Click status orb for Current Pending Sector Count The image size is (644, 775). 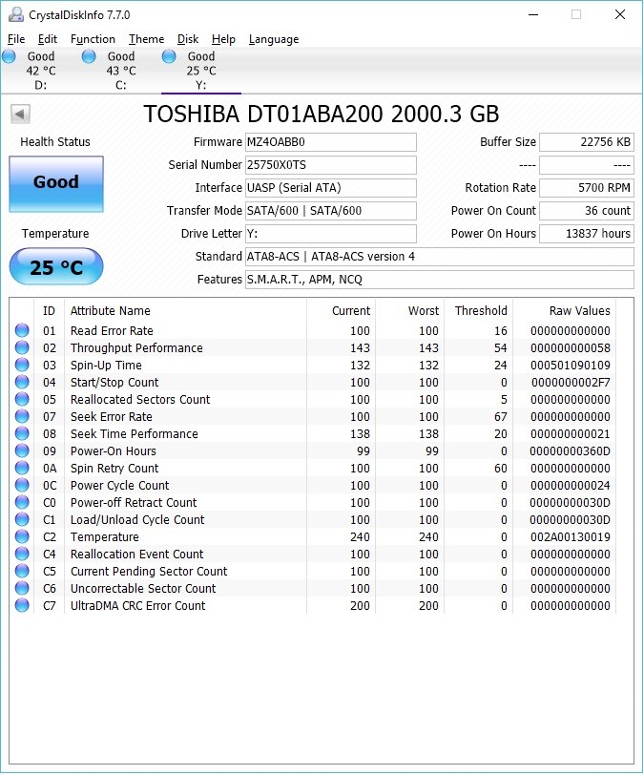pyautogui.click(x=22, y=571)
